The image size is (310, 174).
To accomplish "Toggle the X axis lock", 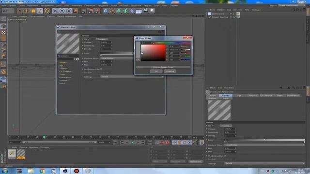I will point(55,11).
